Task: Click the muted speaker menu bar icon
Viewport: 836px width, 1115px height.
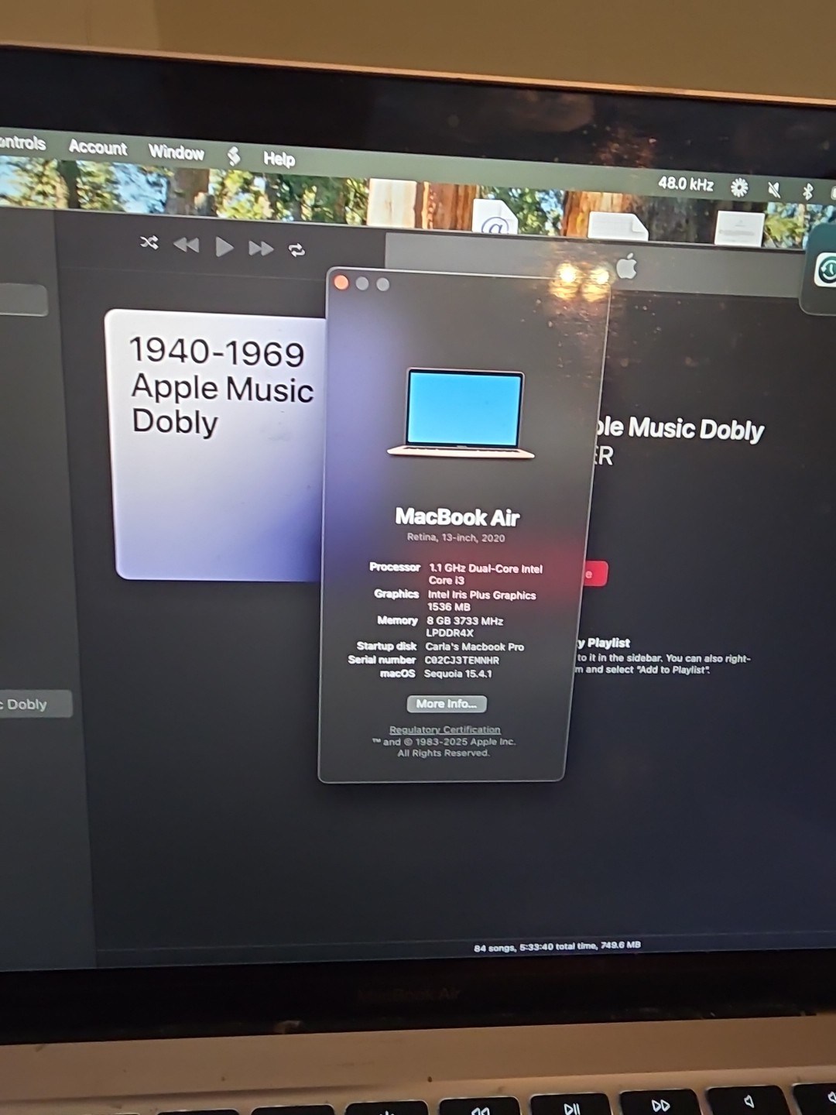Action: (773, 189)
